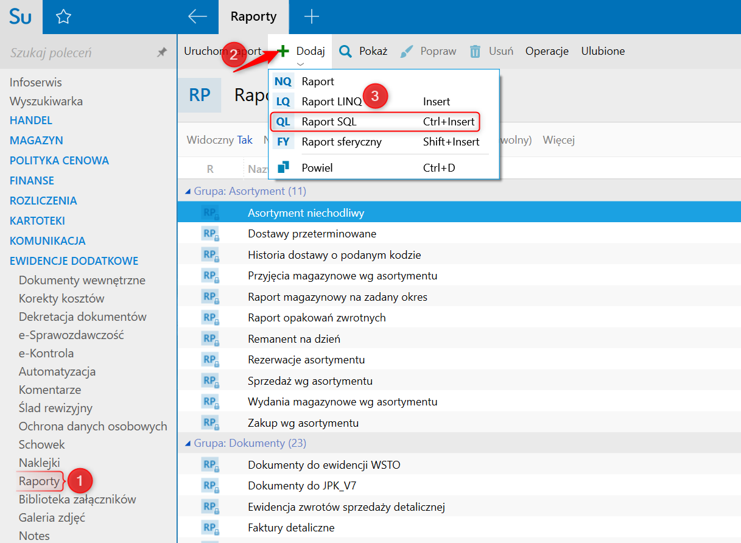Open a new tab with plus icon
Image resolution: width=741 pixels, height=543 pixels.
(311, 17)
